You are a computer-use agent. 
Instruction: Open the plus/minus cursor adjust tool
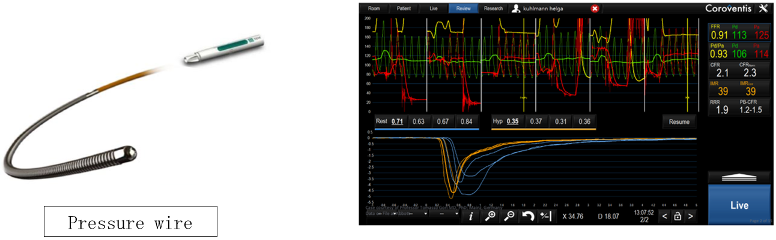point(546,216)
